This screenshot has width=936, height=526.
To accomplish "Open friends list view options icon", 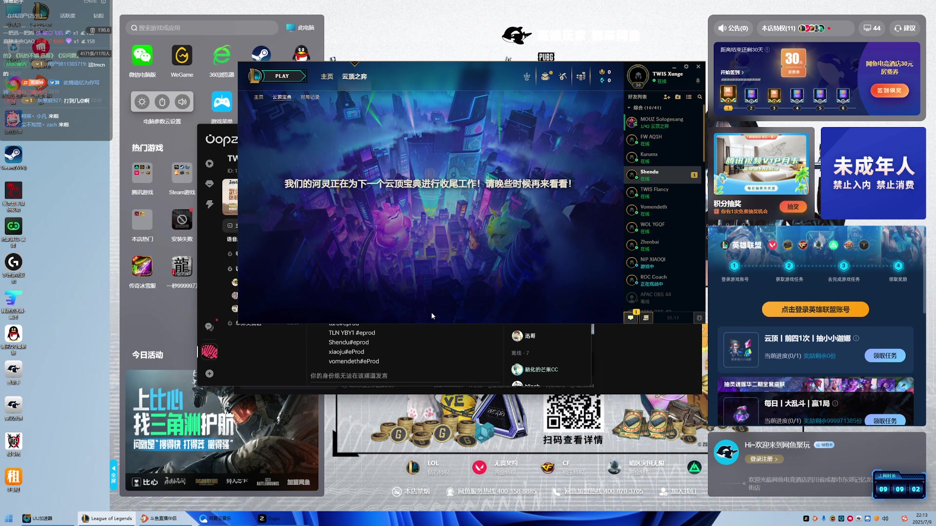I will [x=689, y=97].
